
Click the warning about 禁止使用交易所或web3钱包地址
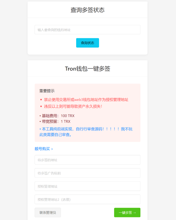click(x=86, y=100)
